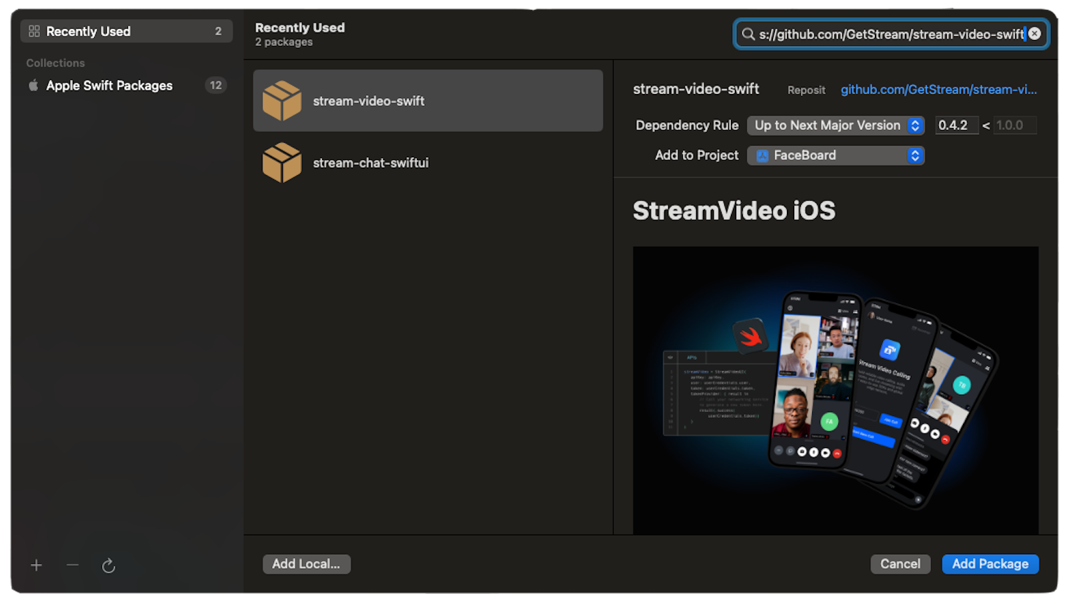Select the stream-video-swift package box icon

click(x=283, y=101)
